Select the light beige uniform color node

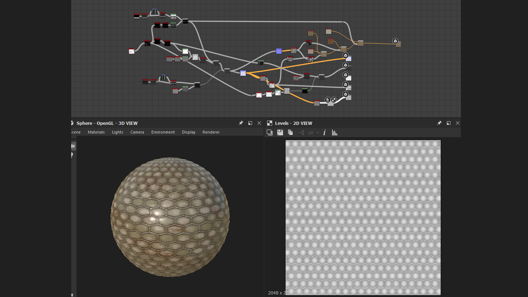(329, 31)
